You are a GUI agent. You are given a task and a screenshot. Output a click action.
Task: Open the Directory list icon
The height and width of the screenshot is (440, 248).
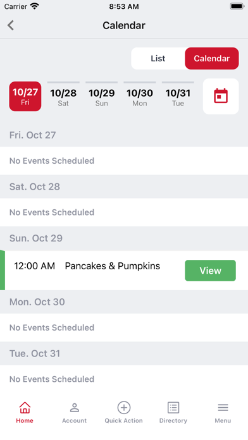173,408
